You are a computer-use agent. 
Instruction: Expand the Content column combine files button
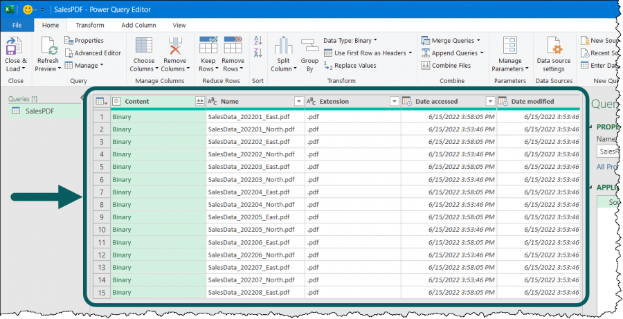pyautogui.click(x=199, y=102)
